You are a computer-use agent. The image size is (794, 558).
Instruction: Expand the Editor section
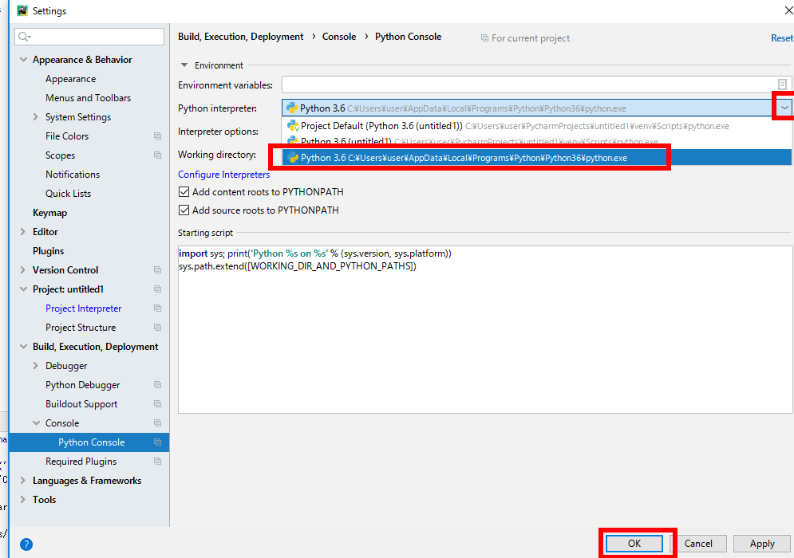[23, 232]
